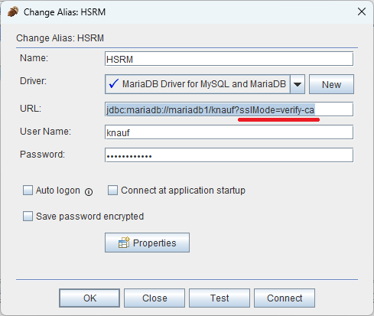Click the User Name field knauf

(229, 132)
